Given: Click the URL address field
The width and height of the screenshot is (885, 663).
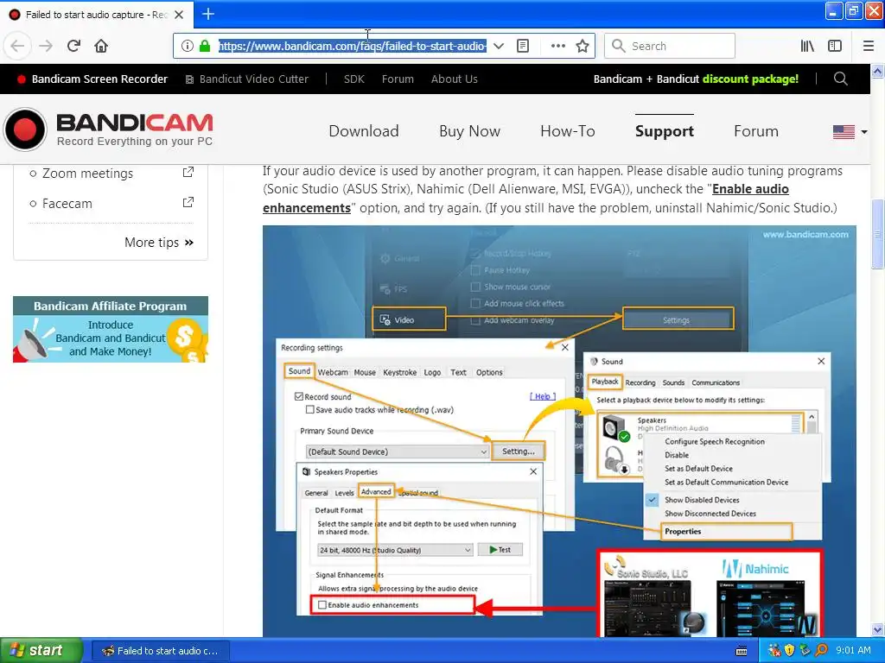Looking at the screenshot, I should coord(352,47).
